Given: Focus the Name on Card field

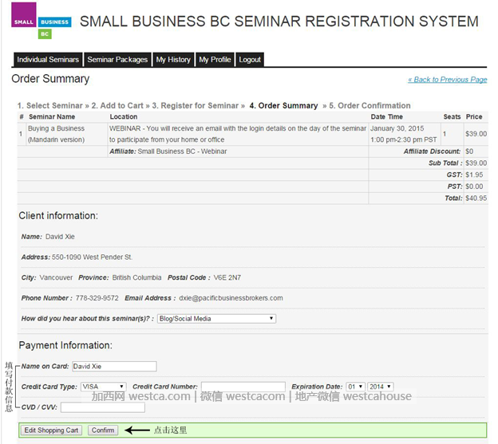Looking at the screenshot, I should (114, 367).
